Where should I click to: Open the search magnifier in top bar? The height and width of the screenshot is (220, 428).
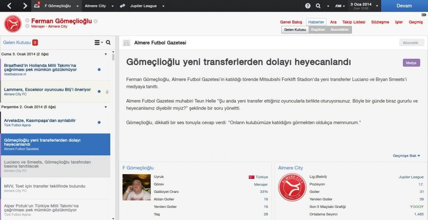pos(318,6)
